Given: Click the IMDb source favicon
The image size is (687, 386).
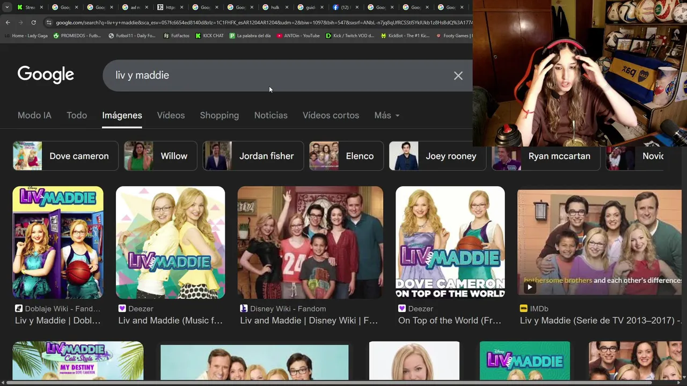Looking at the screenshot, I should click(523, 308).
